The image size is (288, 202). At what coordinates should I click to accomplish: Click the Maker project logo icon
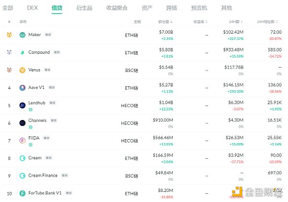click(x=23, y=35)
